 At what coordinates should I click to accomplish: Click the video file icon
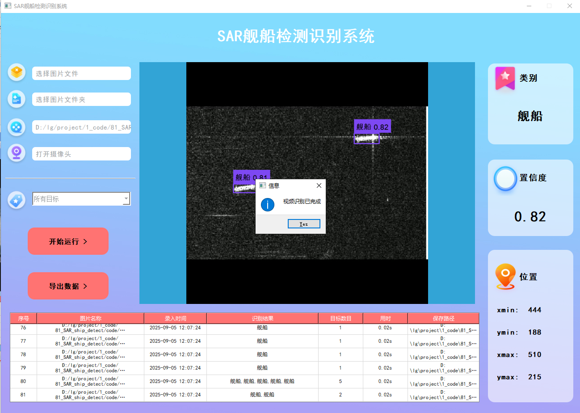[x=17, y=127]
